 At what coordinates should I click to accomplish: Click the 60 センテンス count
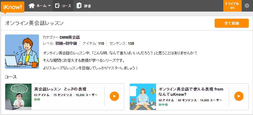(187, 100)
